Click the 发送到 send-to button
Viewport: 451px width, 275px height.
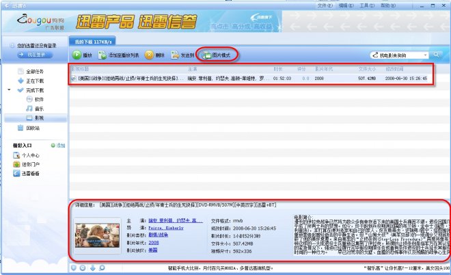(x=181, y=55)
